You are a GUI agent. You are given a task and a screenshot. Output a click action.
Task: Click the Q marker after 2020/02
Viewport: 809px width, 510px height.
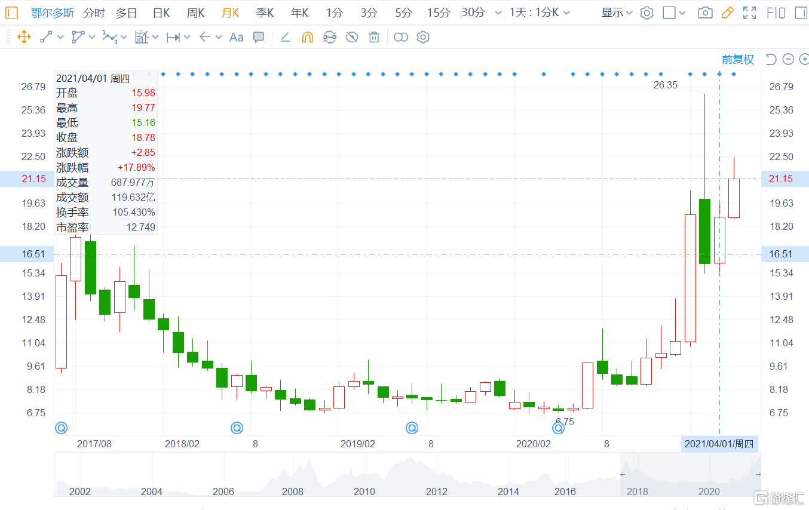point(559,428)
